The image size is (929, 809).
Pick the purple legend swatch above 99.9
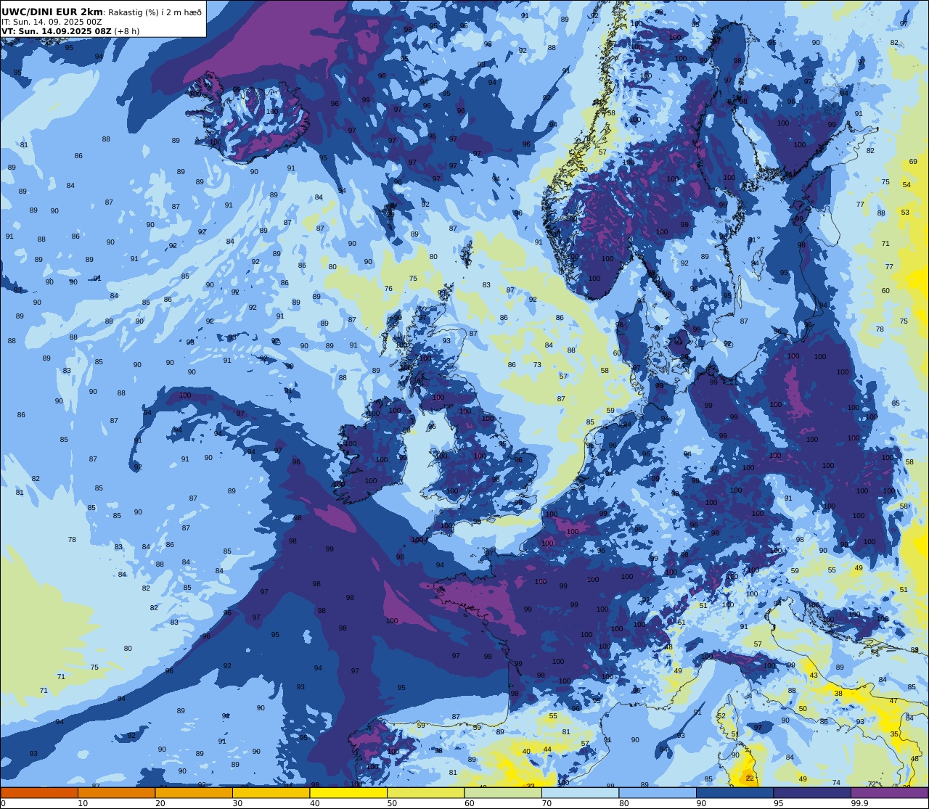[889, 792]
